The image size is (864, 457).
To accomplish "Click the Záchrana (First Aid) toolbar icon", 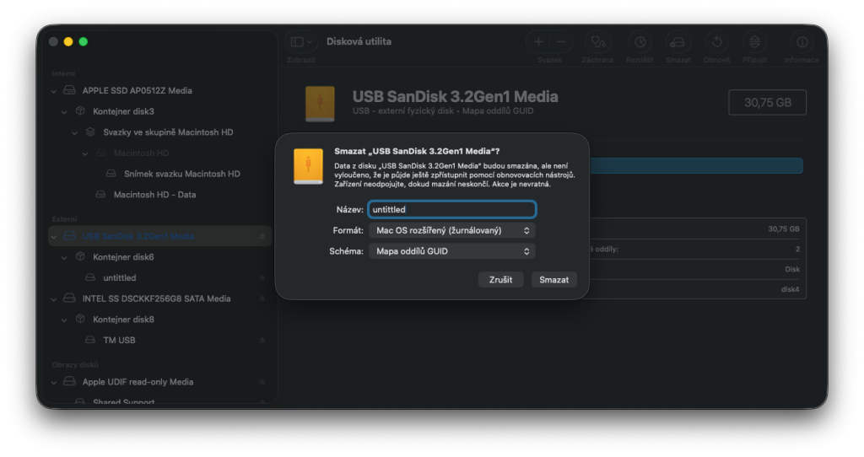I will coord(597,42).
